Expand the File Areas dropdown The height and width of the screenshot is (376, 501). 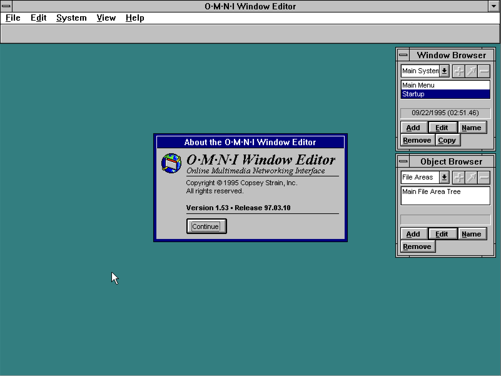click(444, 177)
